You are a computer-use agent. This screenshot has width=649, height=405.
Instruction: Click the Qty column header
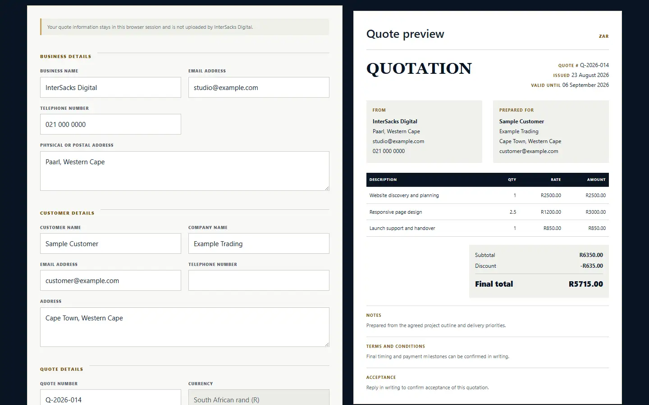tap(512, 180)
